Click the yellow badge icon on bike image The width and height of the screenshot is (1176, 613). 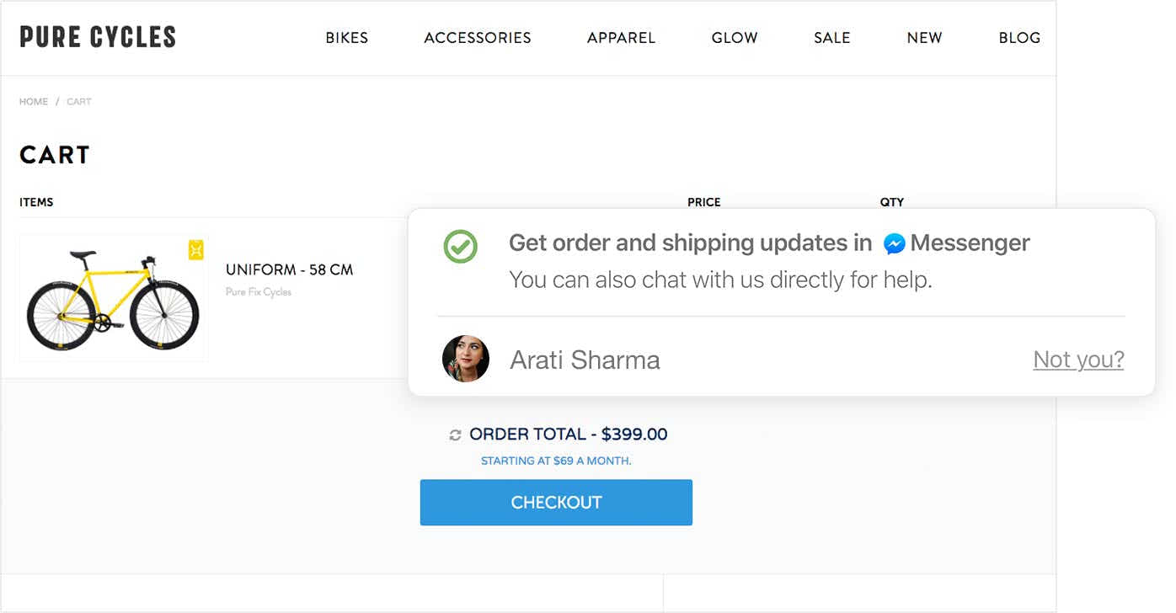(x=195, y=250)
